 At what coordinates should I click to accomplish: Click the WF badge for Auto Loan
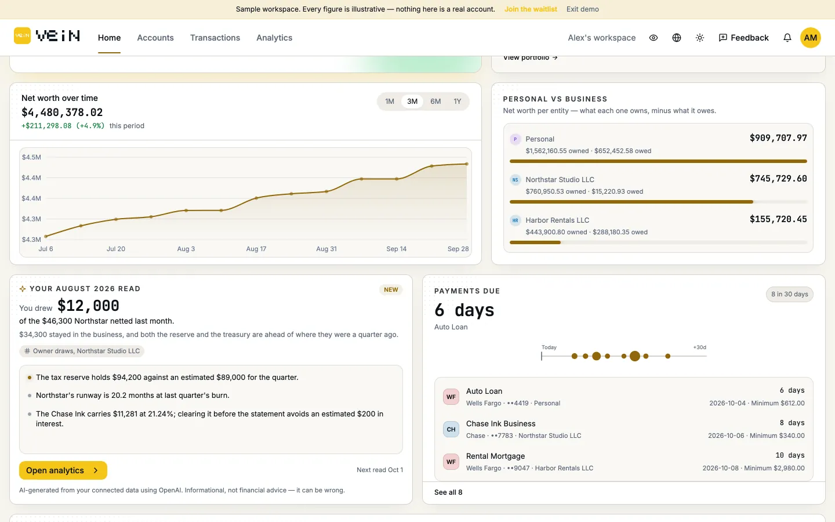point(451,397)
